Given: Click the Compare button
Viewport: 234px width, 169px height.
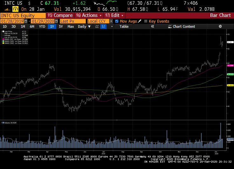Looking at the screenshot, I should [60, 15].
